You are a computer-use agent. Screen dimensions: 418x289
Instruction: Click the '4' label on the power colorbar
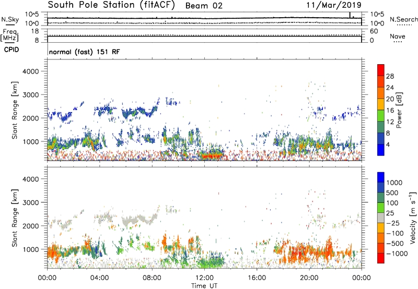click(388, 144)
